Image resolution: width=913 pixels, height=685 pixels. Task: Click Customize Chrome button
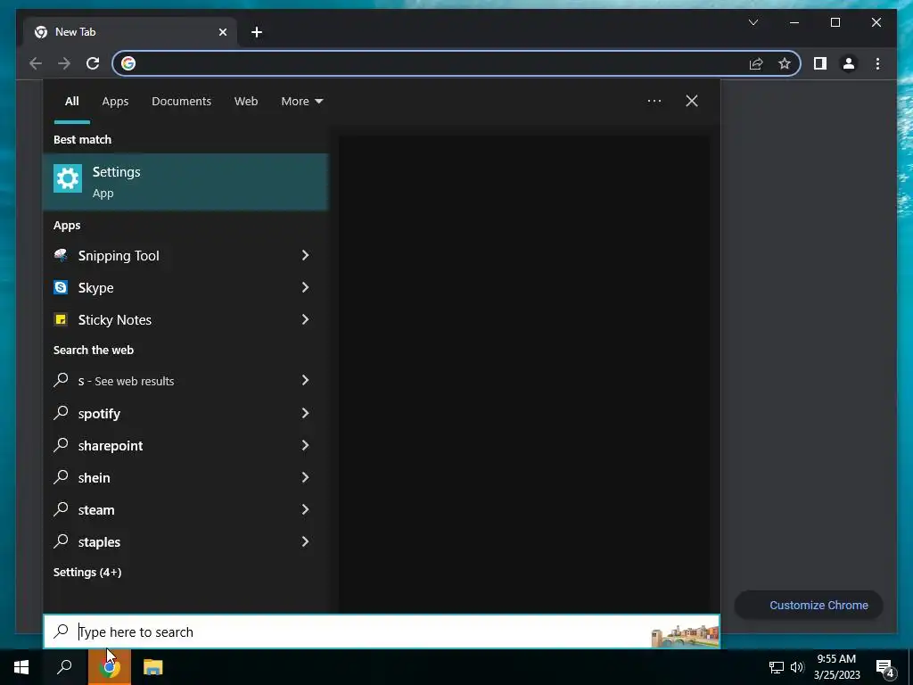pyautogui.click(x=809, y=606)
